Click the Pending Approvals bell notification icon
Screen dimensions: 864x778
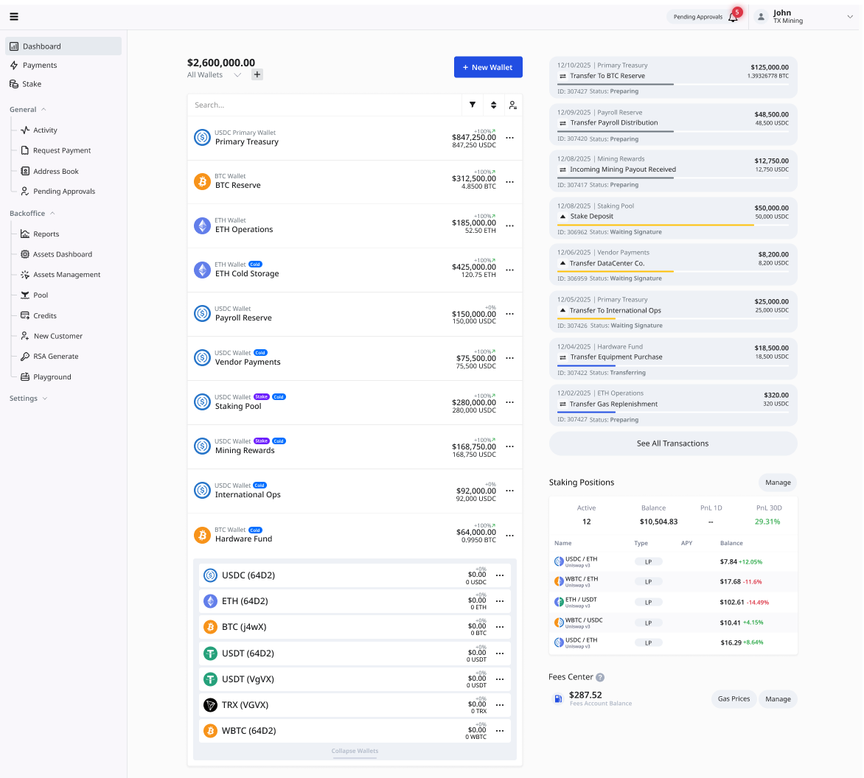[x=732, y=16]
